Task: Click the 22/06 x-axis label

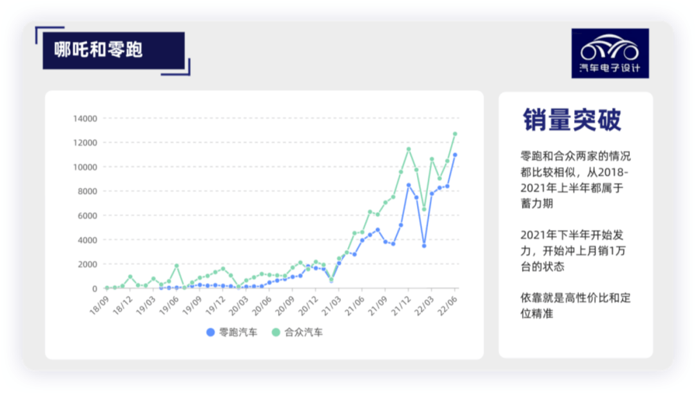Action: [447, 306]
